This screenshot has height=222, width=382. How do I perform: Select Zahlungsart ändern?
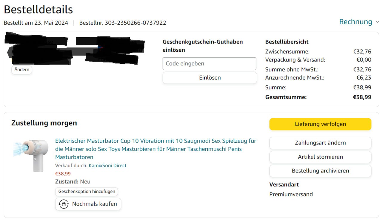pyautogui.click(x=320, y=143)
